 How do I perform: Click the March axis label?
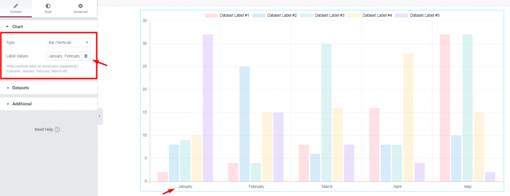click(327, 187)
